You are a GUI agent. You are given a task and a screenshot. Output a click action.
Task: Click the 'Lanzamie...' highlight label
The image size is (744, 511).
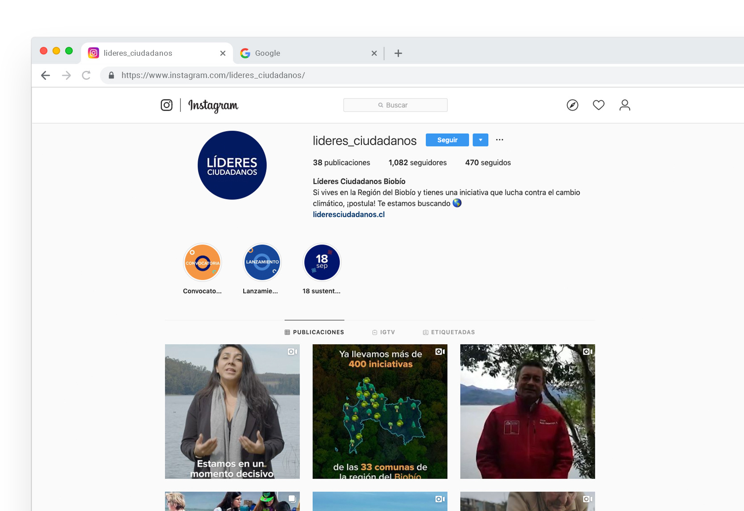point(260,291)
